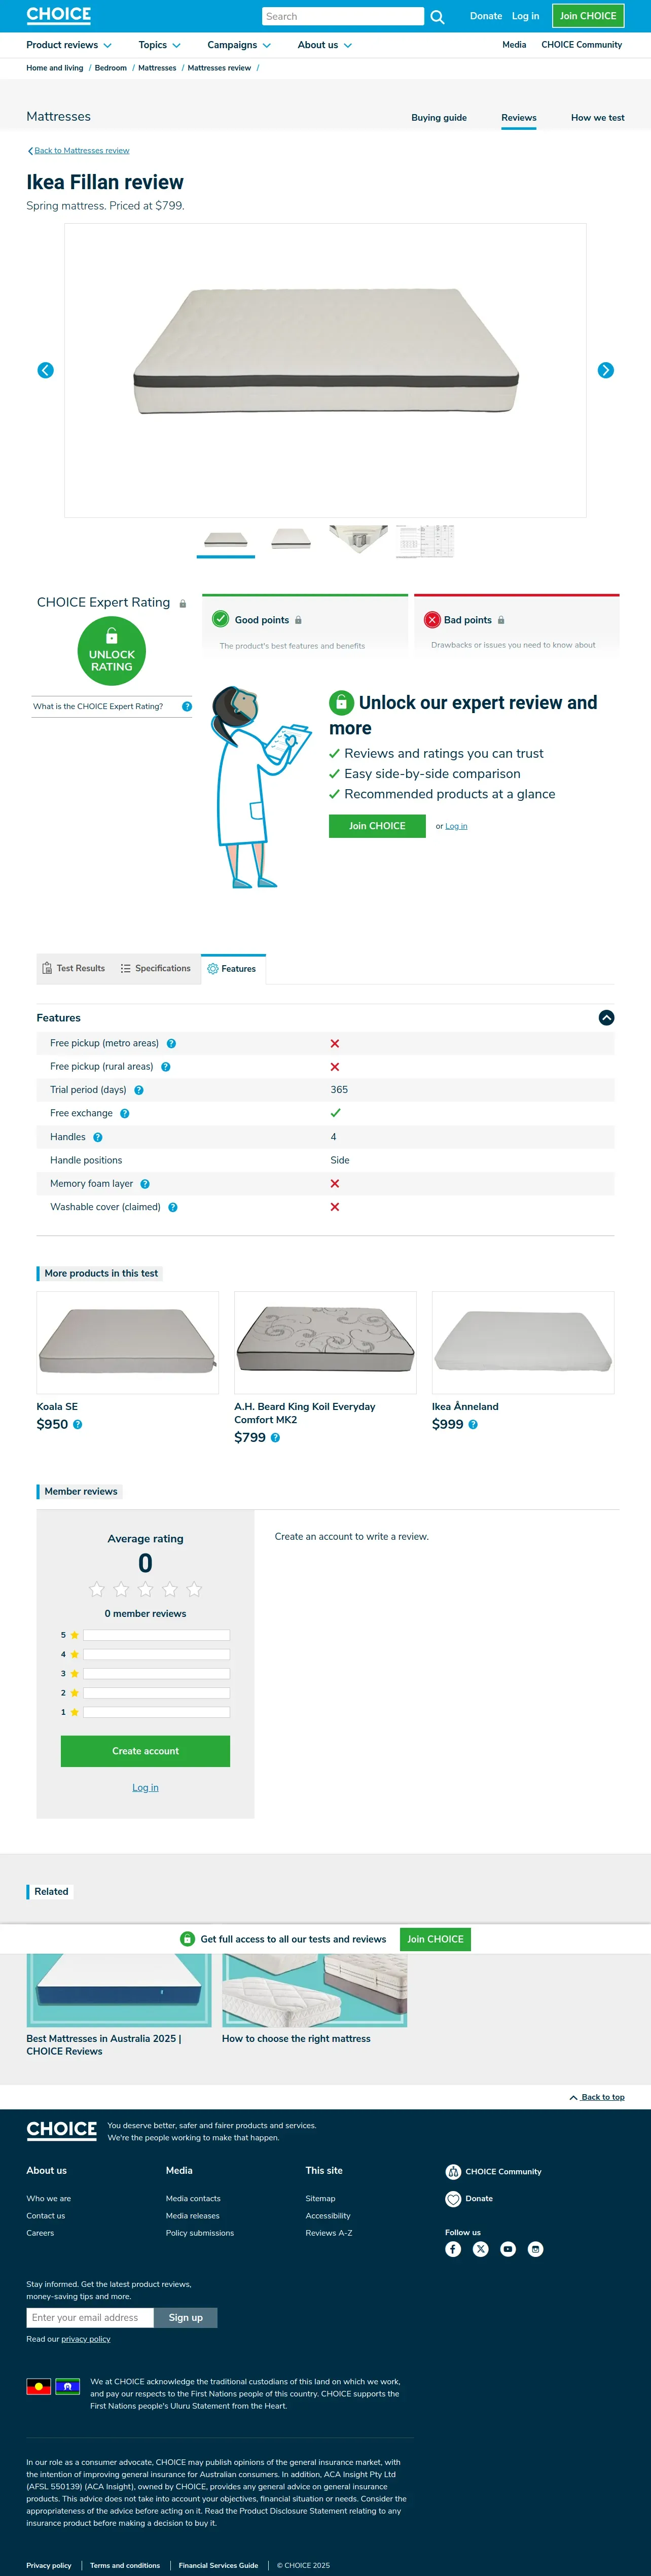This screenshot has height=2576, width=651.
Task: Switch to Specifications tab
Action: pos(156,968)
